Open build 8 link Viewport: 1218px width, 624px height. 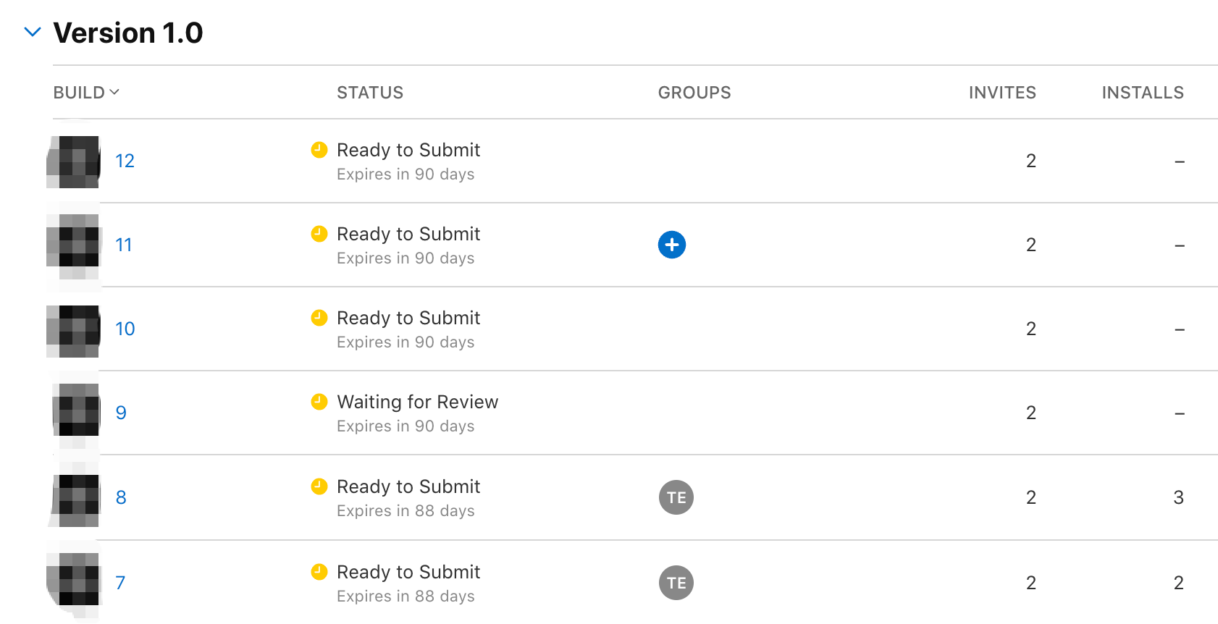coord(121,497)
